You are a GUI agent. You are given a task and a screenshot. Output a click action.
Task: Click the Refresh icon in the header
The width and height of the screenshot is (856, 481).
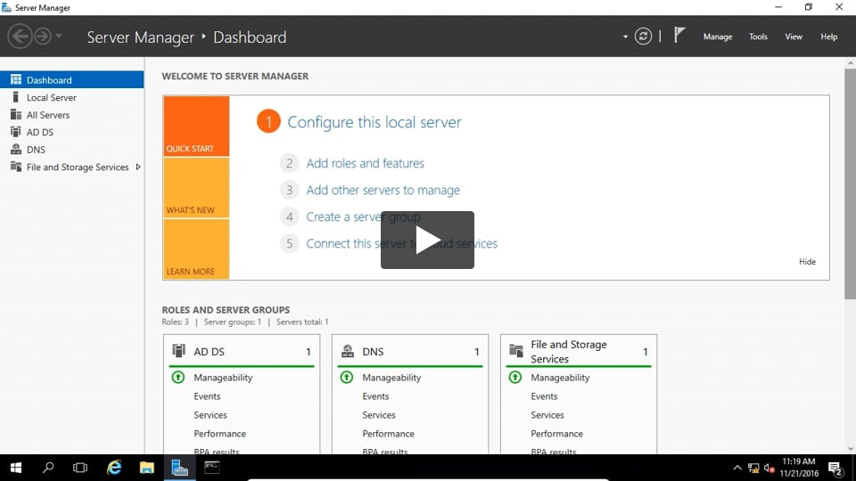click(643, 37)
